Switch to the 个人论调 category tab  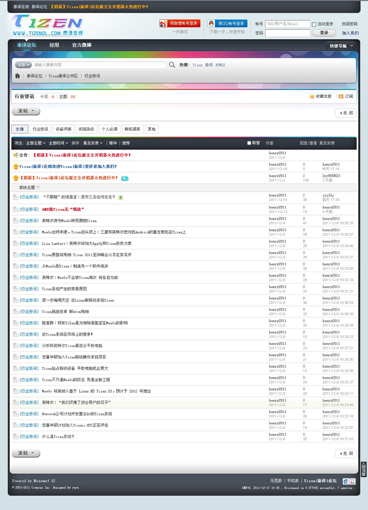point(109,129)
